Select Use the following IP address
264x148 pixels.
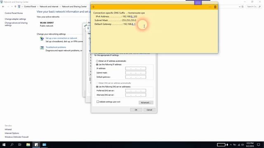click(x=97, y=65)
